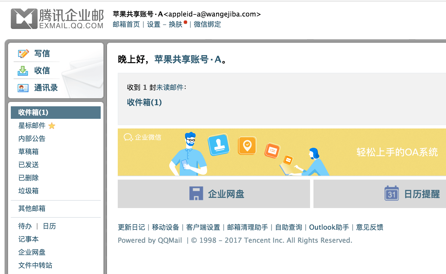This screenshot has height=274, width=446.
Task: Click the receive mail download icon
Action: click(23, 71)
